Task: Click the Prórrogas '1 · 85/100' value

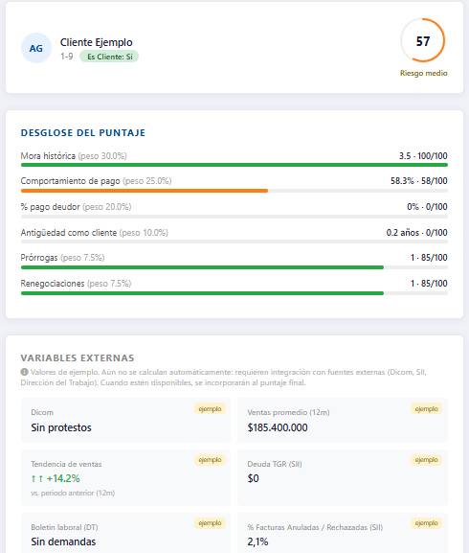Action: tap(429, 258)
